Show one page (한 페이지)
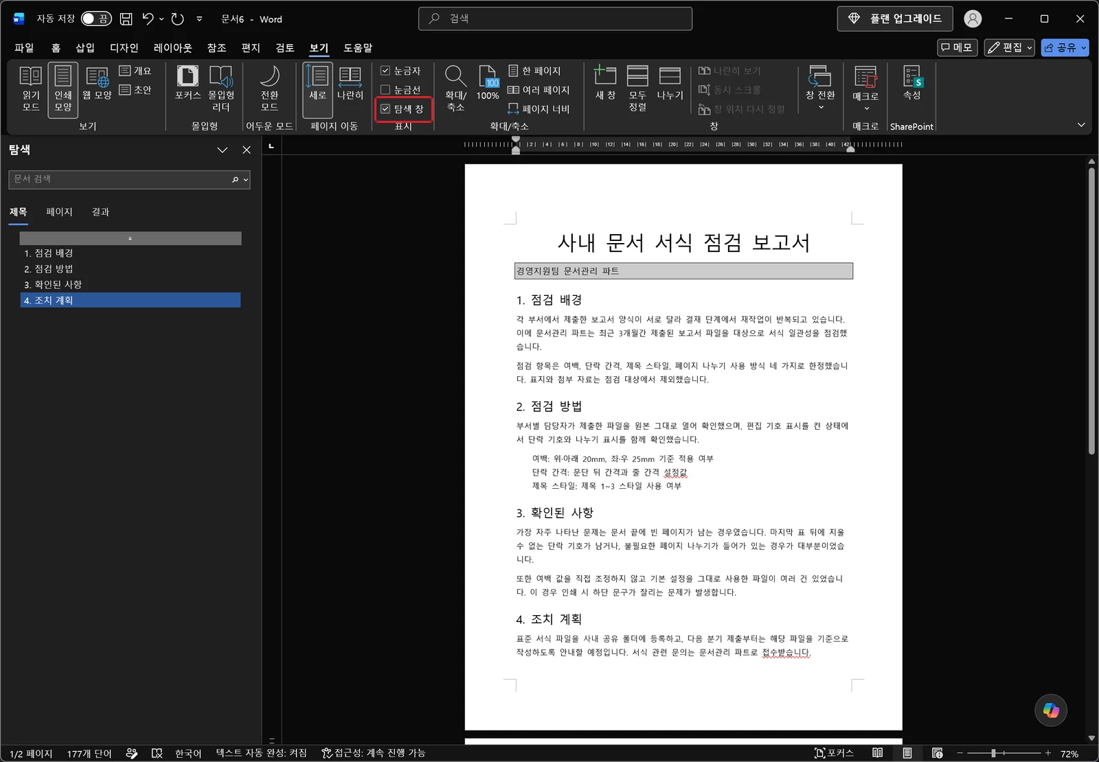The image size is (1099, 762). 534,71
